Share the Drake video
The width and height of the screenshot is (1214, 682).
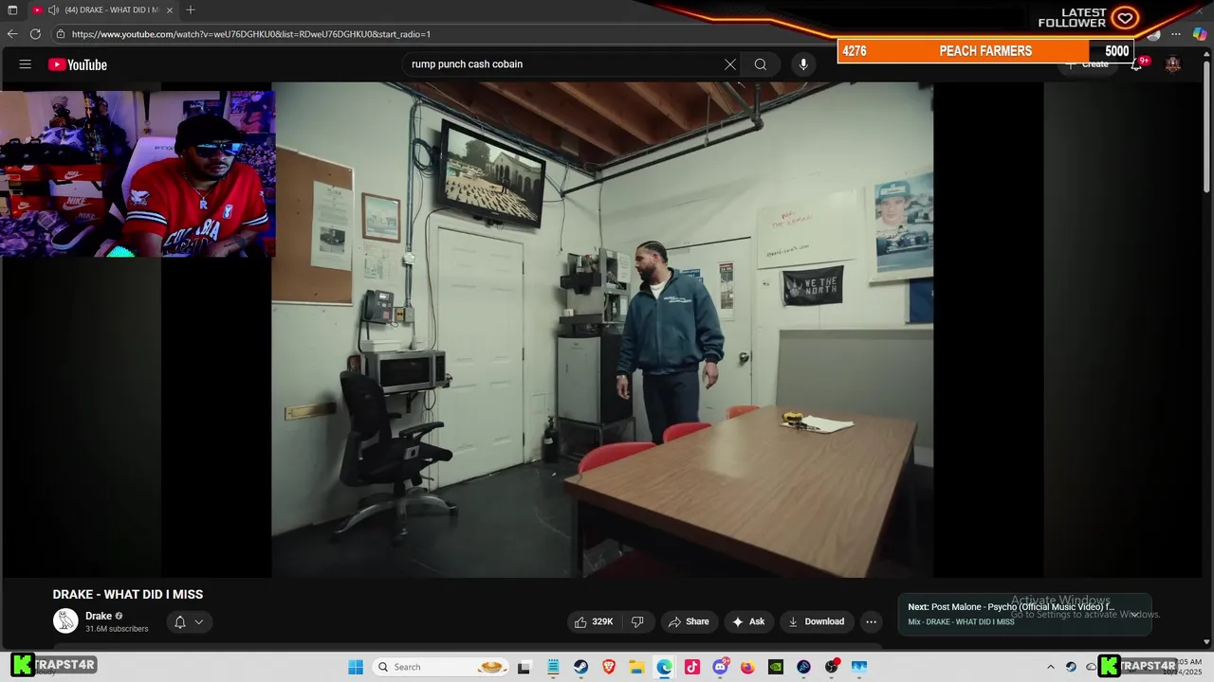(x=689, y=621)
